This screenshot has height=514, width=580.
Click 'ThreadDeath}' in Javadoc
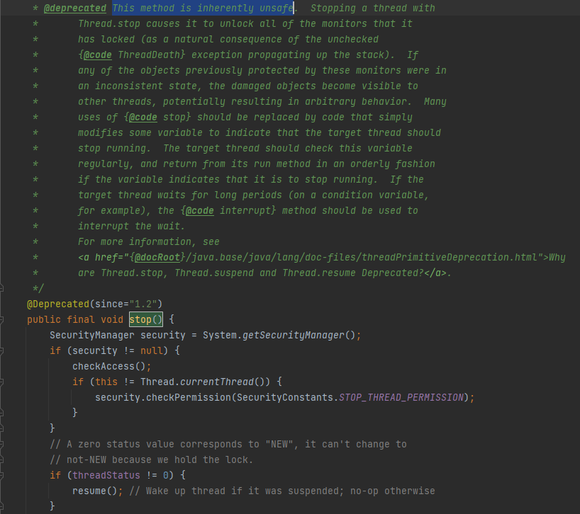(x=151, y=55)
